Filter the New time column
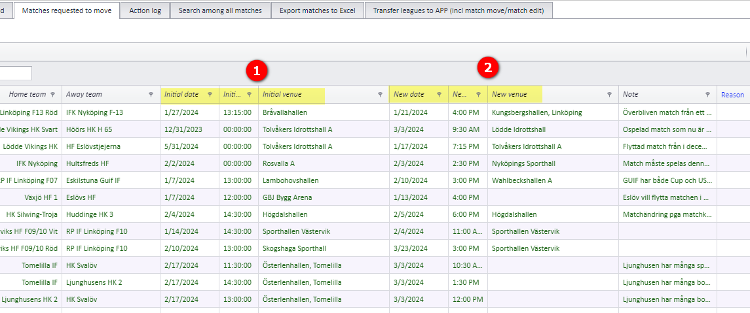The image size is (750, 313). pos(478,95)
